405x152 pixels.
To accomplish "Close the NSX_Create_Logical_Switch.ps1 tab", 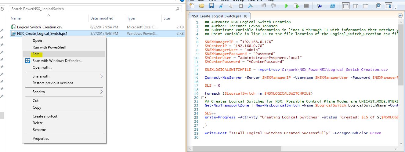I will [x=245, y=16].
